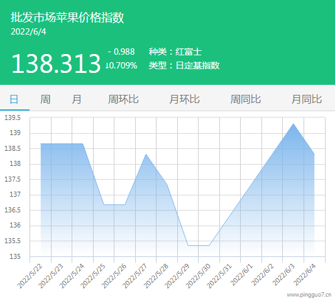Click the 2022/6/4 endpoint of the line
The image size is (335, 301).
(x=314, y=154)
